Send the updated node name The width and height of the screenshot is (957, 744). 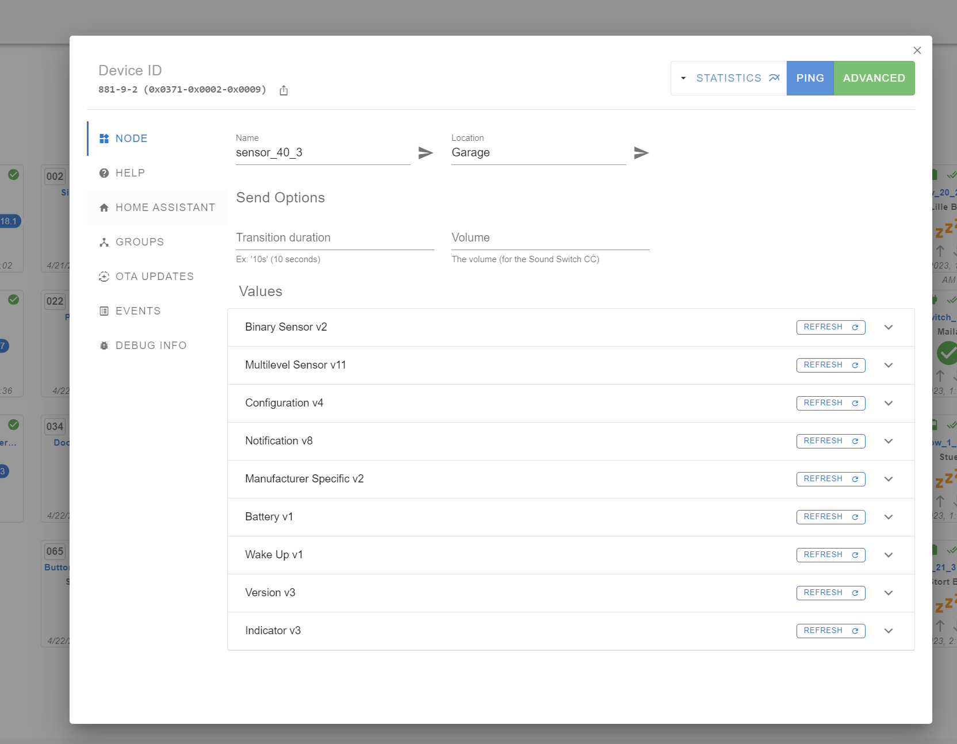point(425,153)
